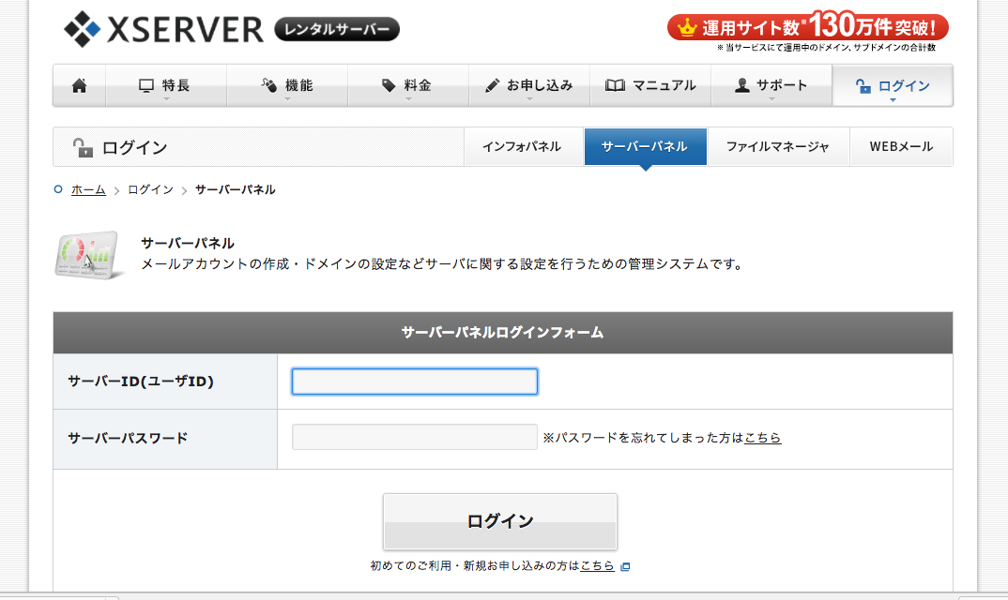Open the forgot password こちら link
Viewport: 1008px width, 600px height.
(x=762, y=438)
